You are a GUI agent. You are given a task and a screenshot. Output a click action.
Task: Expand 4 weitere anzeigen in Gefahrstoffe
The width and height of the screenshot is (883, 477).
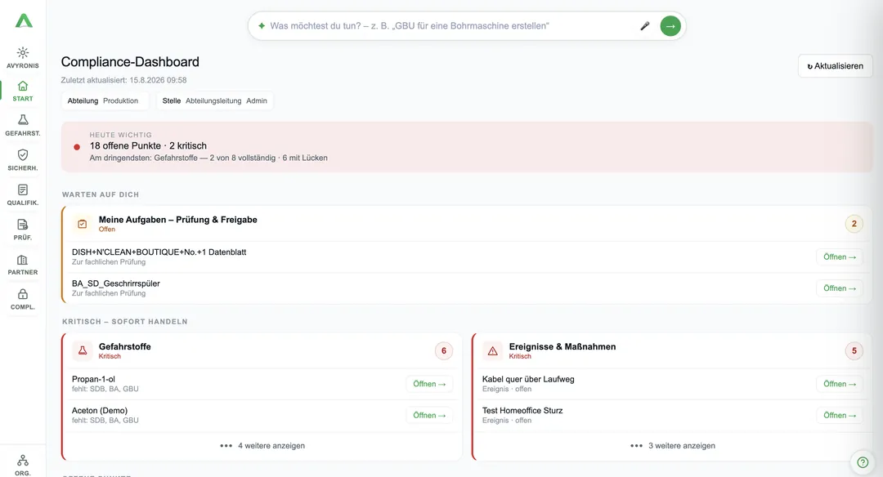tap(262, 445)
